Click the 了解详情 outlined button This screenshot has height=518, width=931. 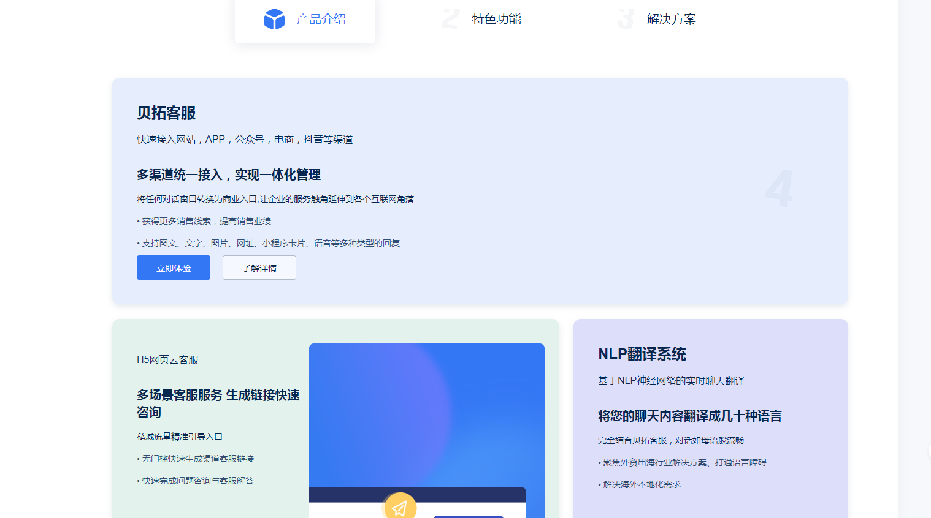259,268
